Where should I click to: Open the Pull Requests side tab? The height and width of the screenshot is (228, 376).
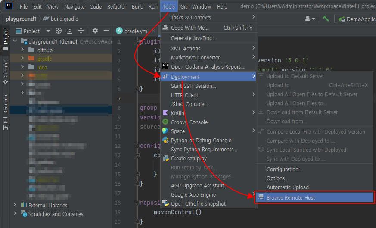[x=5, y=112]
